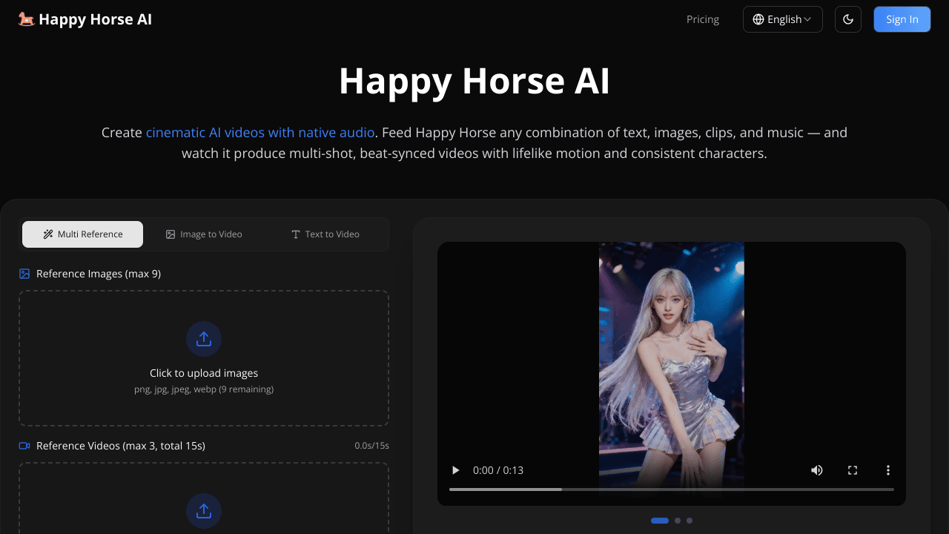Open the English dropdown chevron

(808, 19)
